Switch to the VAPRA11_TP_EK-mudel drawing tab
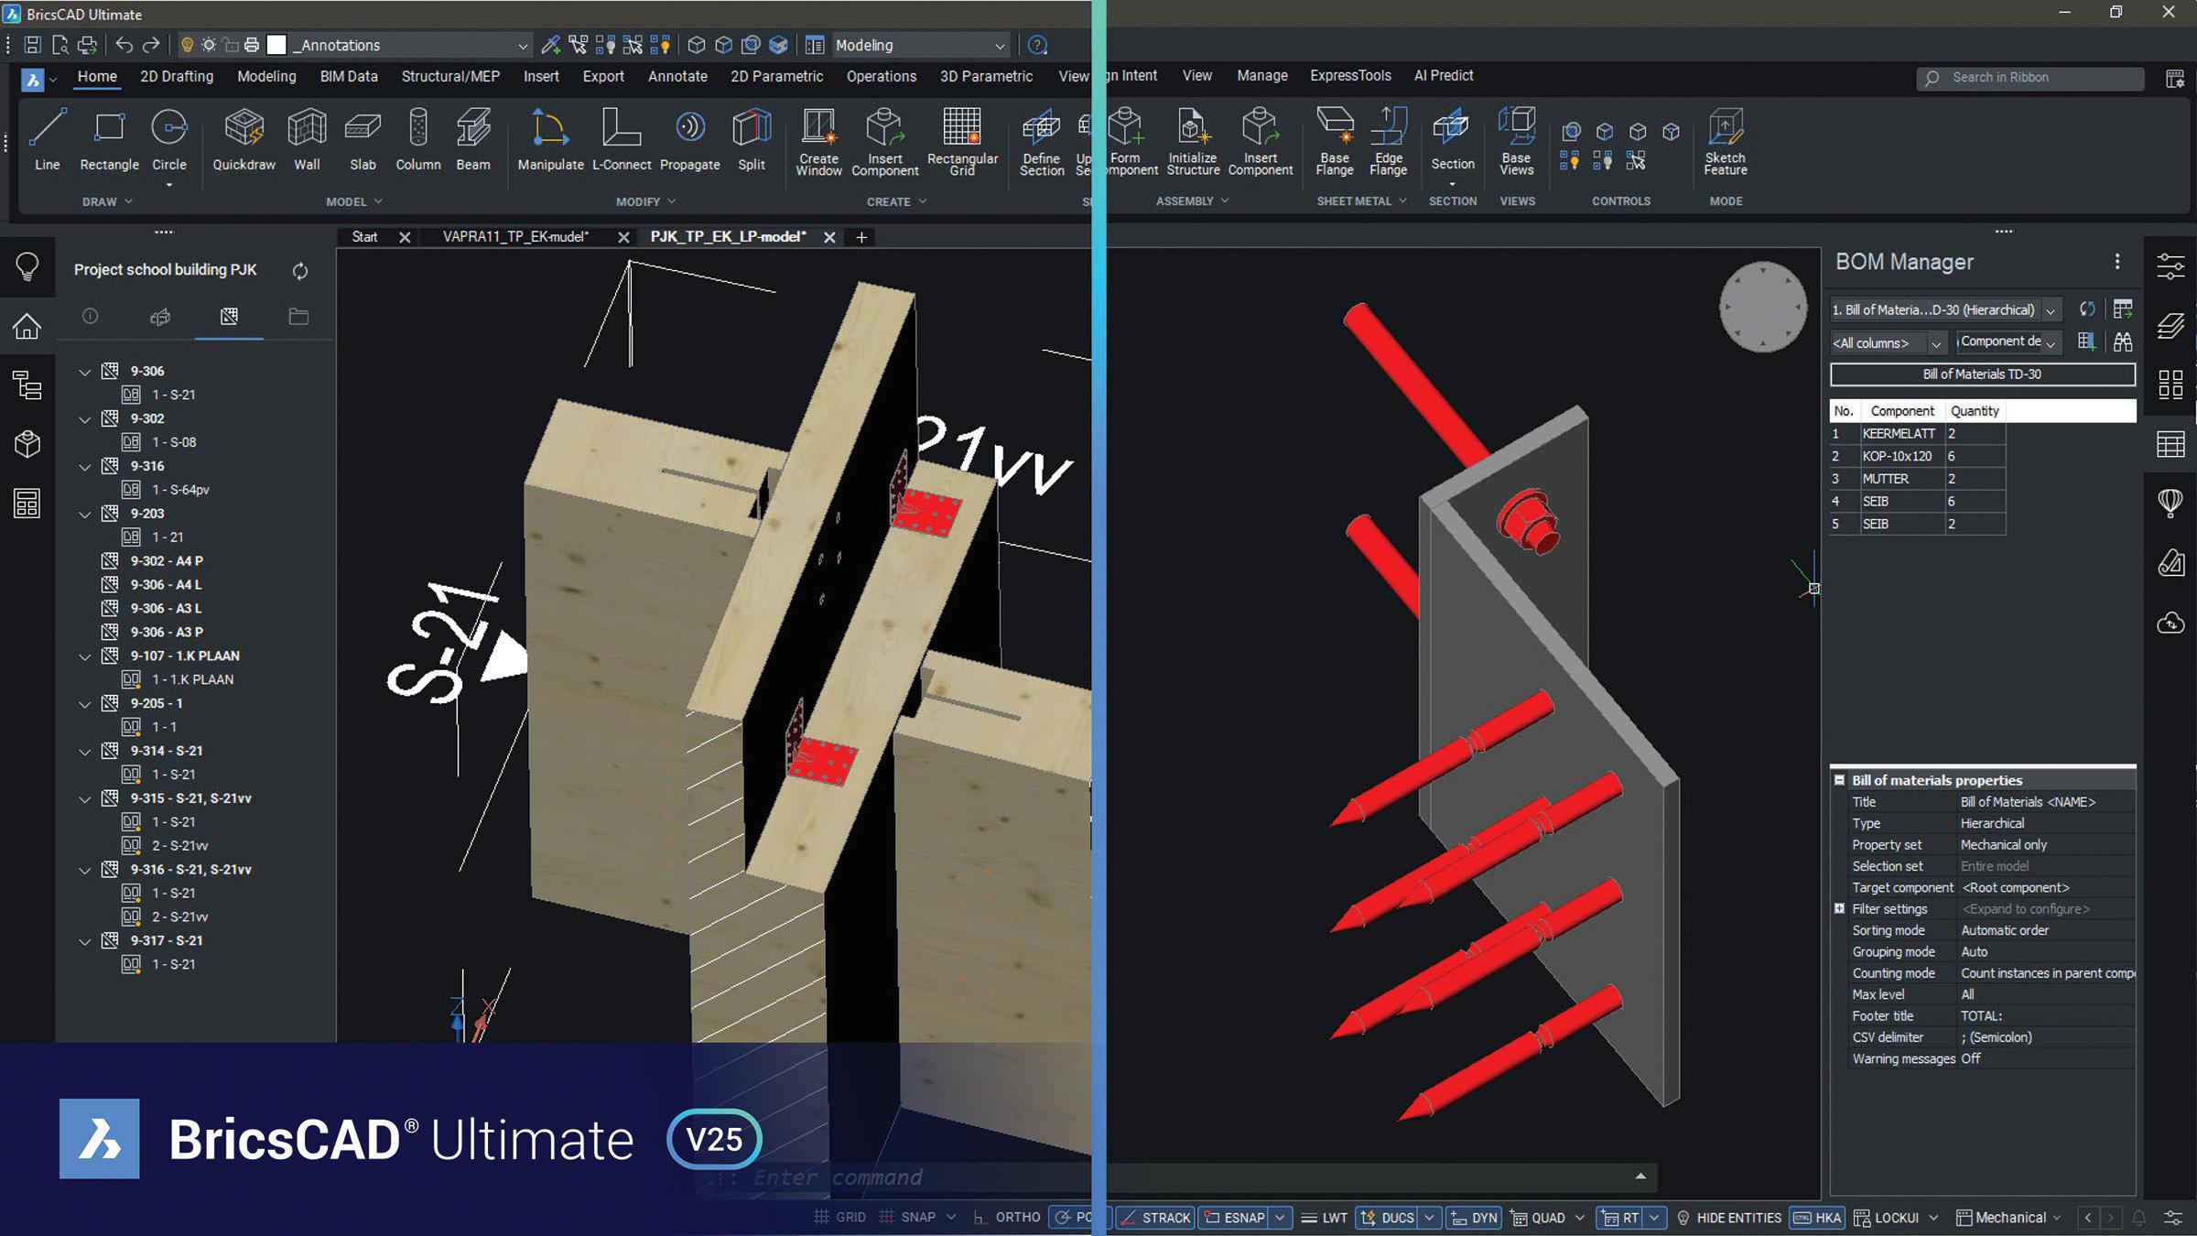Screen dimensions: 2197x1236 coord(515,237)
